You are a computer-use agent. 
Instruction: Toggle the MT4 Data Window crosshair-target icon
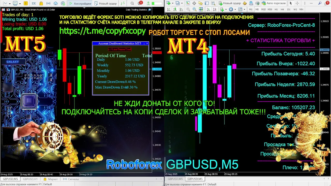(x=194, y=3)
